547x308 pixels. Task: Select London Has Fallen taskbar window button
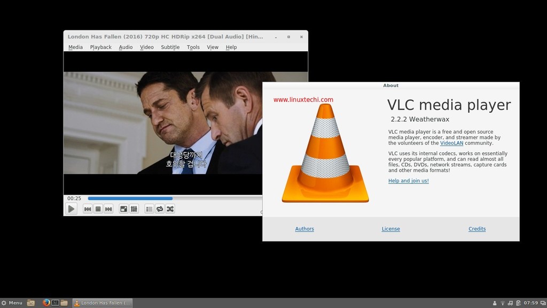coord(102,303)
